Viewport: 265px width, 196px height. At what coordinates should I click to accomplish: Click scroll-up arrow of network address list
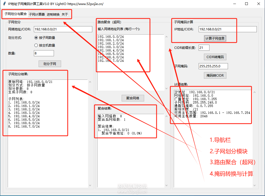166,37
